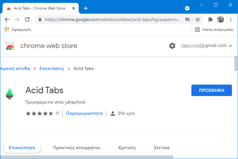
Task: Reload the current page
Action: point(27,19)
